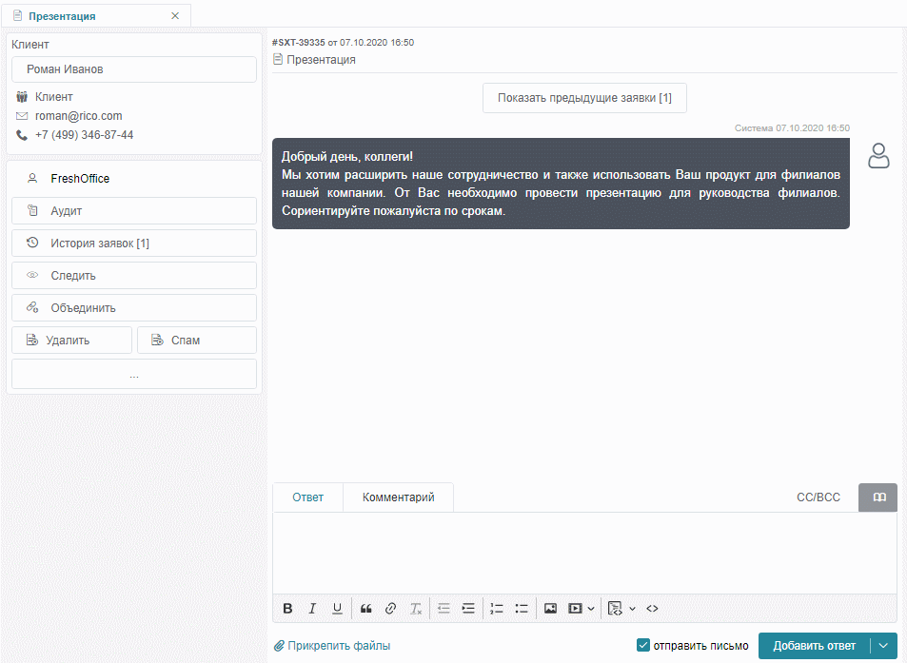Switch to the Ответ tab
Viewport: 907px width, 663px height.
pos(307,497)
